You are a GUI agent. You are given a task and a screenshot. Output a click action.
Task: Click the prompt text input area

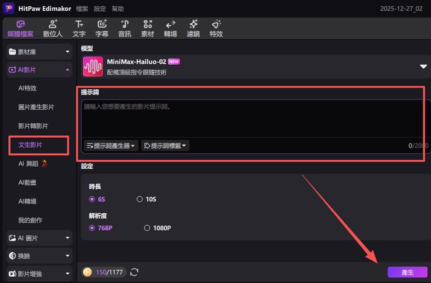[252, 118]
